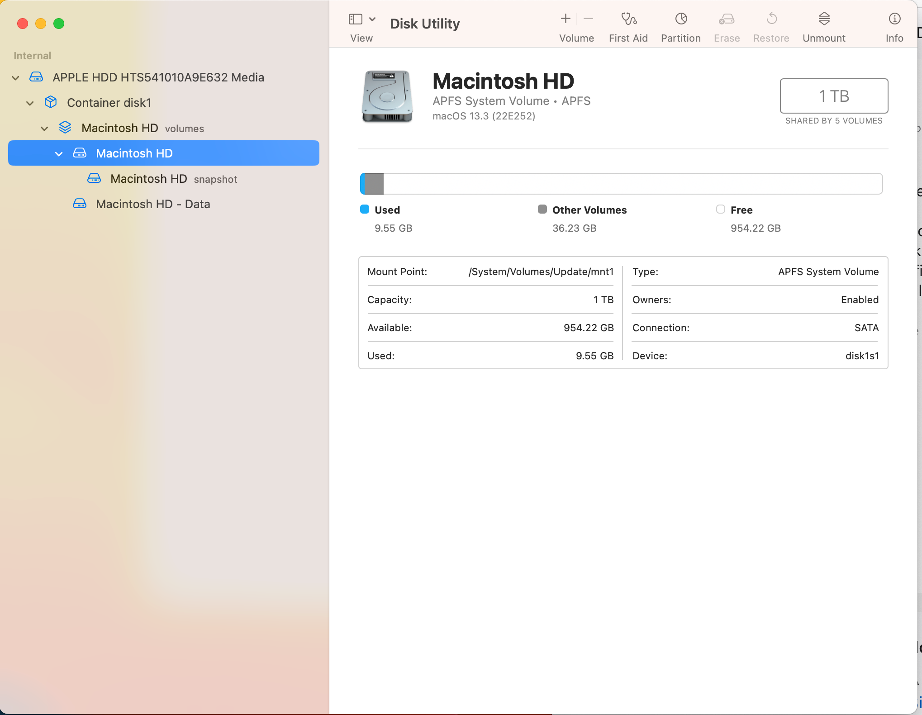The image size is (922, 715).
Task: Open the View options dropdown chevron
Action: (x=372, y=19)
